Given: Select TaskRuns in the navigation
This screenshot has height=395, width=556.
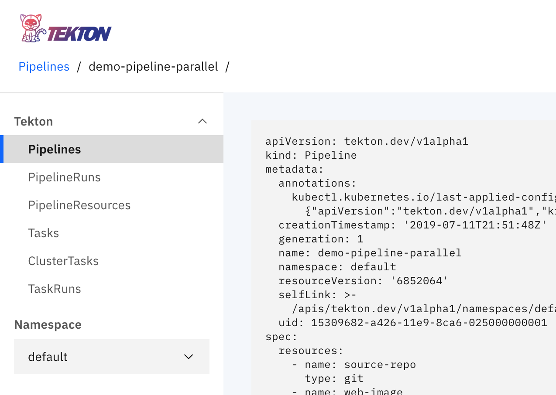Looking at the screenshot, I should [x=55, y=289].
